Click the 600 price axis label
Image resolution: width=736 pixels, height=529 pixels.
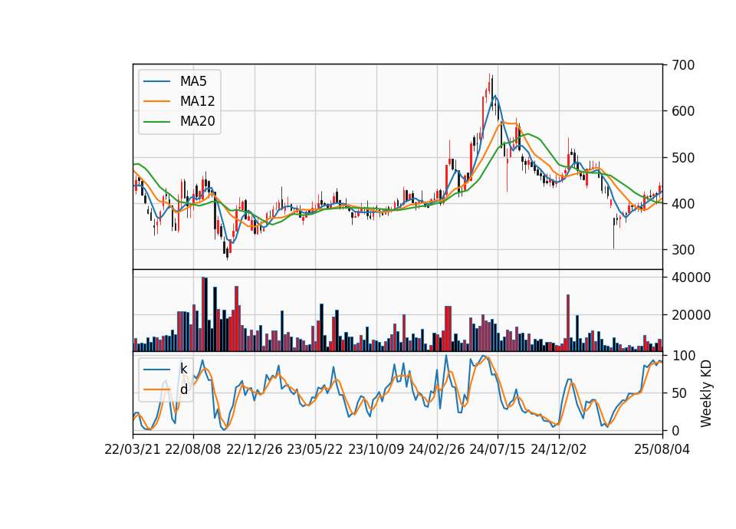683,111
